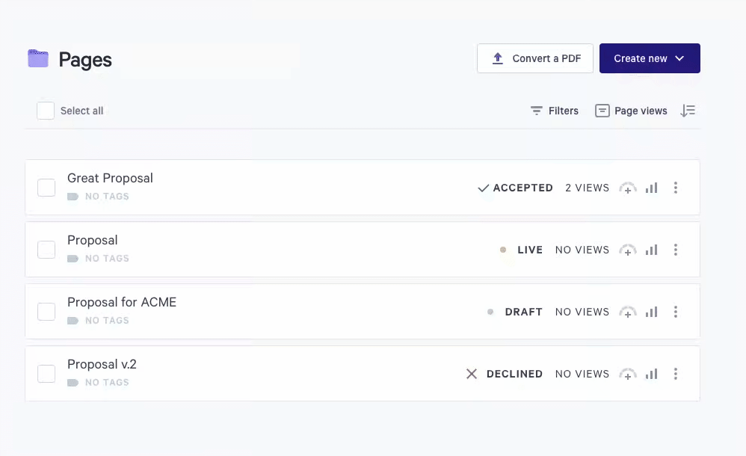The image size is (746, 456).
Task: View analytics chart for Proposal v.2
Action: coord(651,374)
